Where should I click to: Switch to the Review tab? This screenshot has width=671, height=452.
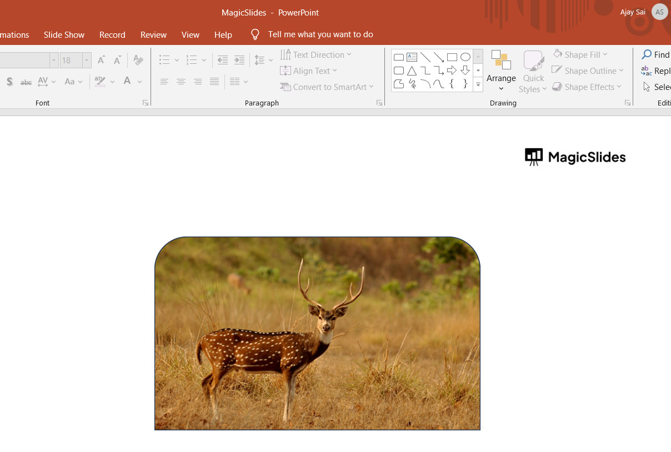[x=153, y=34]
